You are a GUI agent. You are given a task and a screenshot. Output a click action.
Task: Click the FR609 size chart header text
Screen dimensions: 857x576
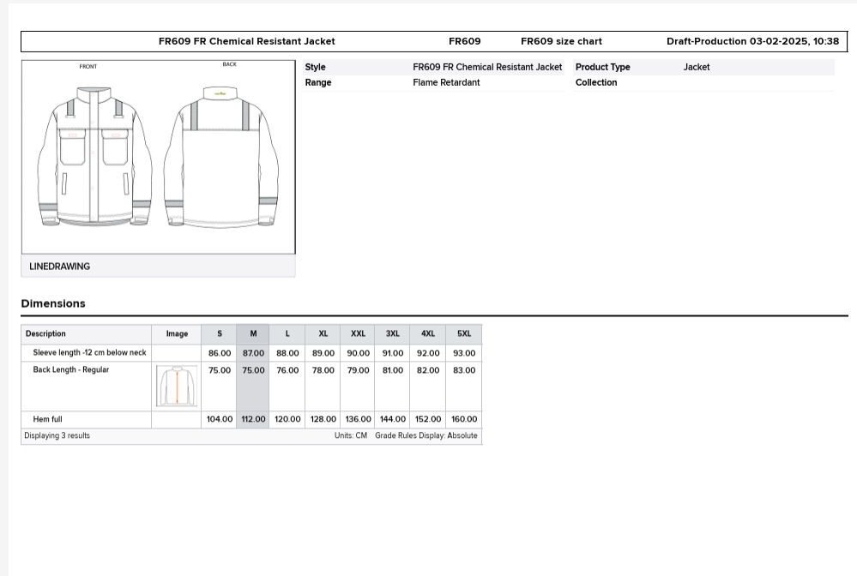[x=561, y=41]
